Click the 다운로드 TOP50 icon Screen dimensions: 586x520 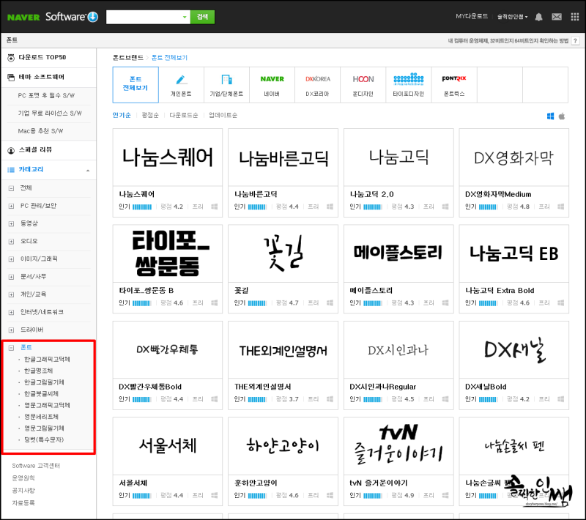tap(11, 58)
